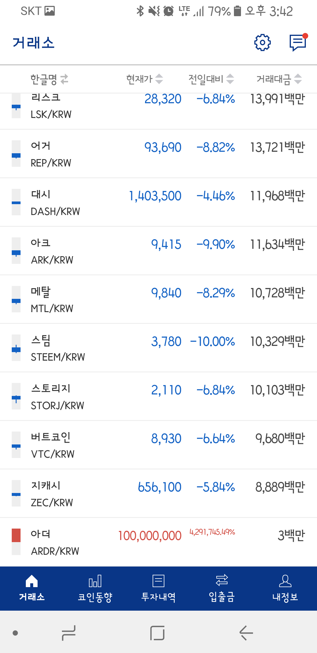Open the 스팀 STEEM/KRW coin row
The image size is (317, 653).
pyautogui.click(x=158, y=348)
